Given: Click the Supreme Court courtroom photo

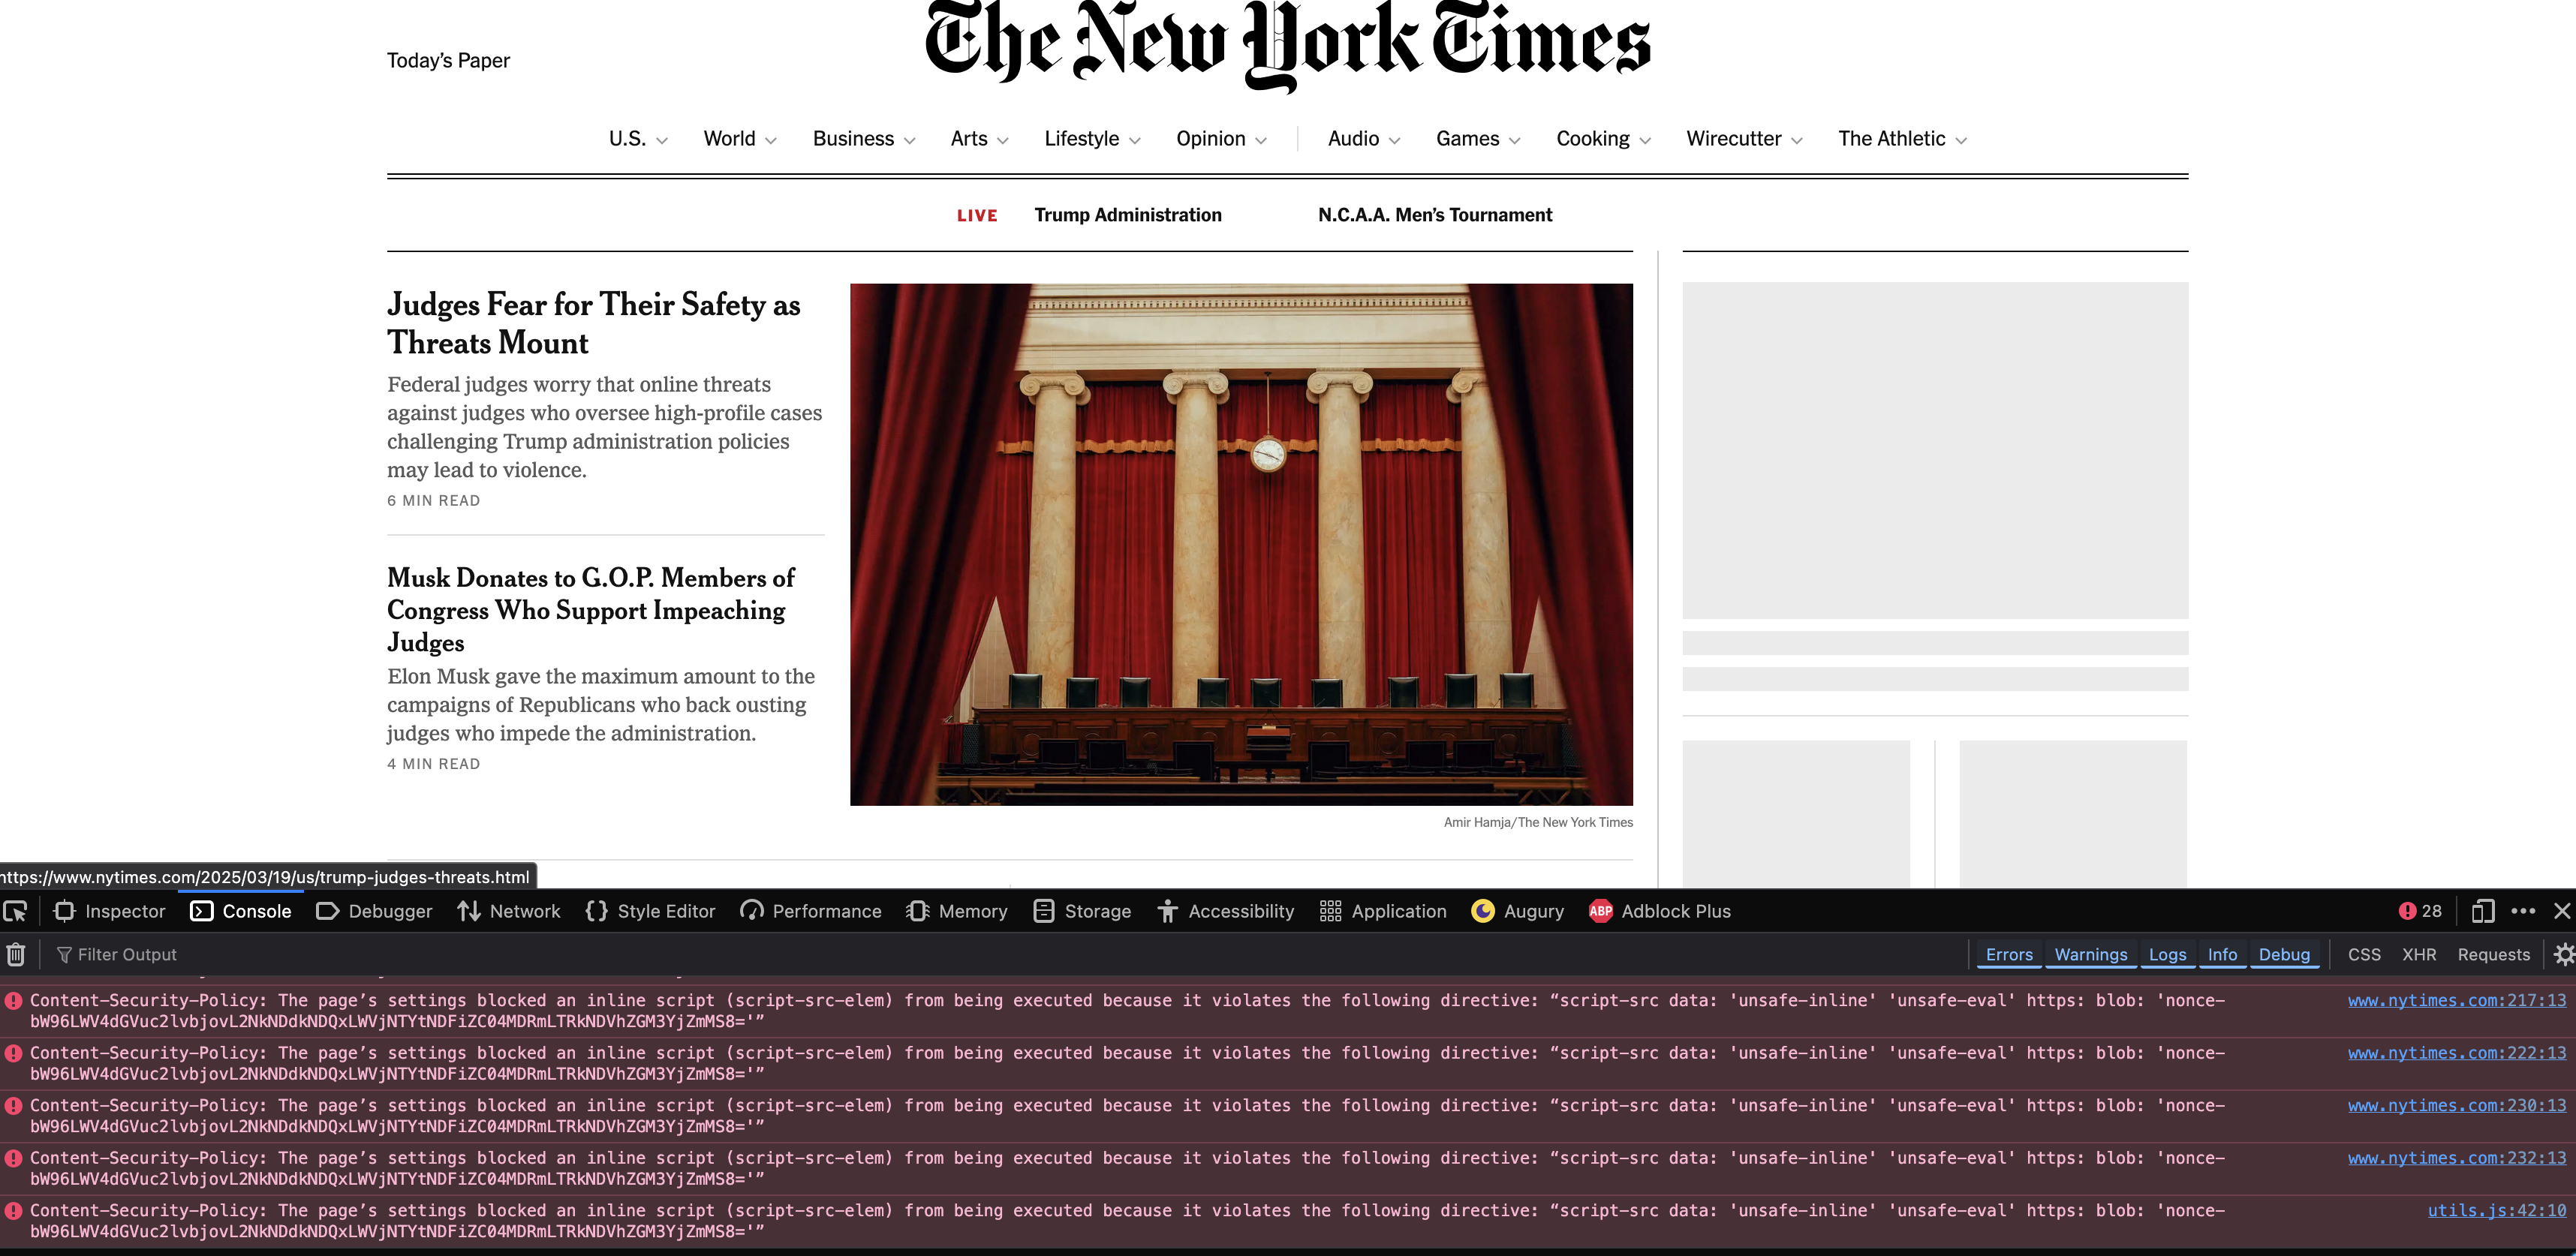Looking at the screenshot, I should coord(1241,545).
